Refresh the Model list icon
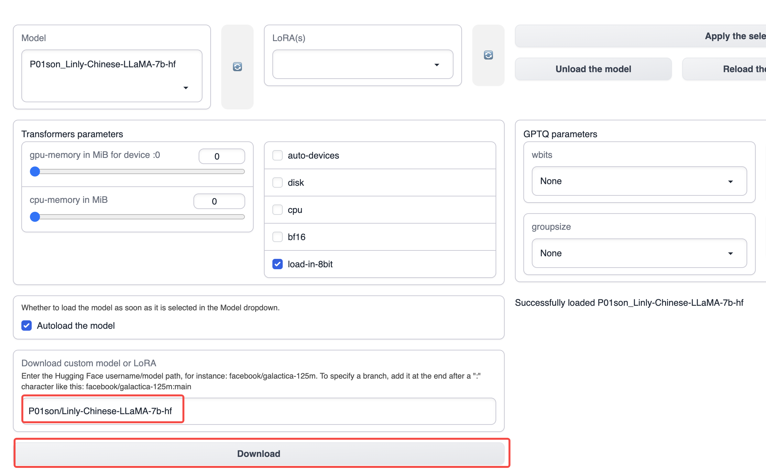The width and height of the screenshot is (766, 475). [237, 67]
